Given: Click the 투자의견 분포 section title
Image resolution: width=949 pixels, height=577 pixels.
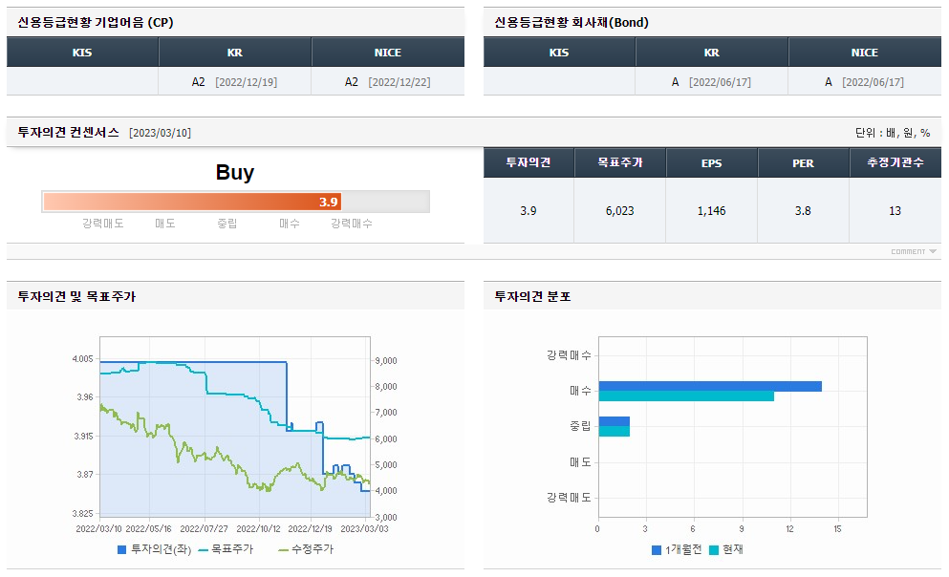Looking at the screenshot, I should coord(532,296).
